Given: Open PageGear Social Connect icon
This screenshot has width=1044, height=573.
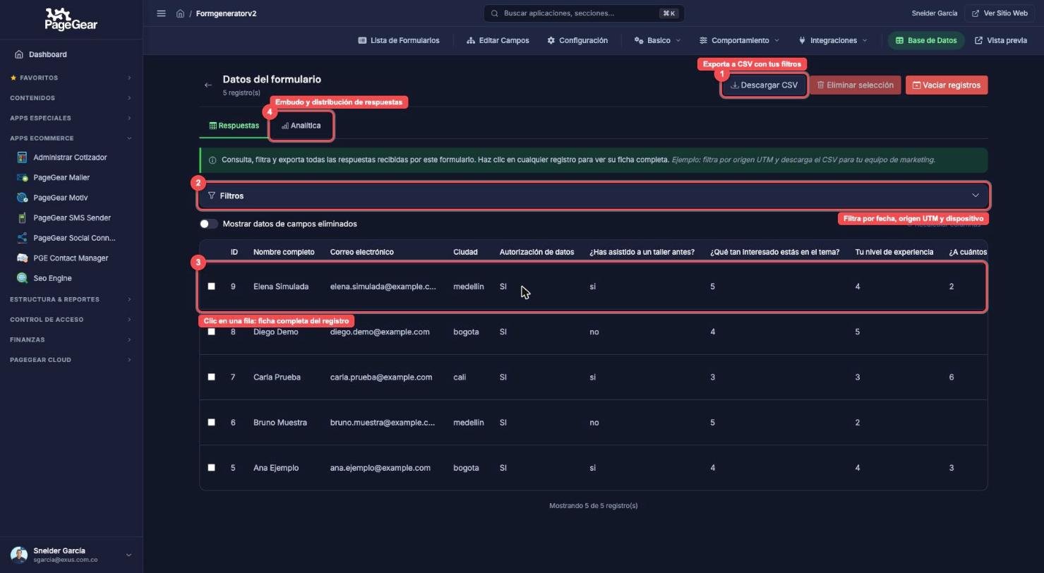Looking at the screenshot, I should 22,238.
